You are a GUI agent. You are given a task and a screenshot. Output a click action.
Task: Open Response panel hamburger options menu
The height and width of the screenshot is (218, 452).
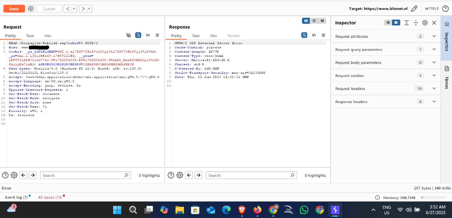(323, 35)
